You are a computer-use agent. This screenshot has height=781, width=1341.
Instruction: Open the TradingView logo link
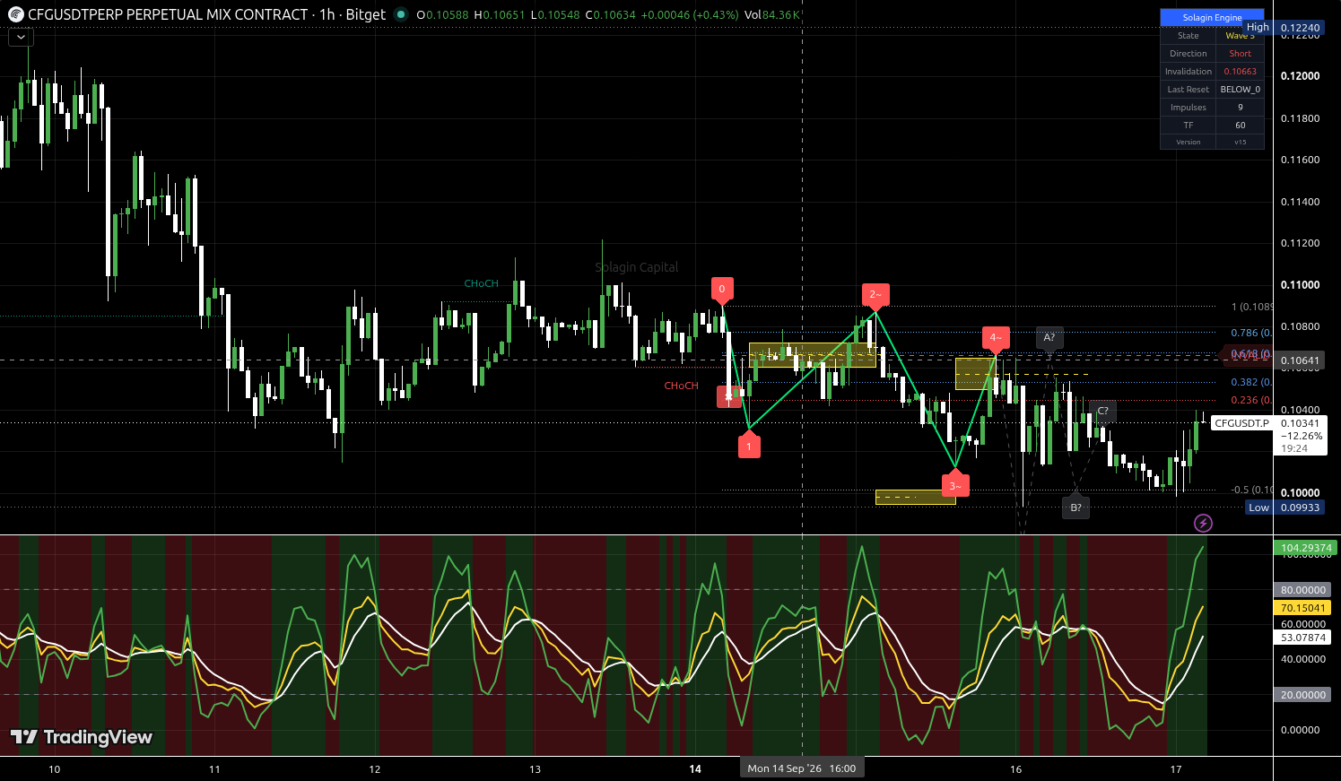pos(82,737)
